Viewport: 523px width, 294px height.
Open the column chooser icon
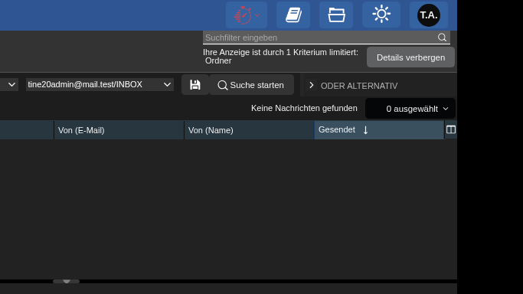click(451, 129)
